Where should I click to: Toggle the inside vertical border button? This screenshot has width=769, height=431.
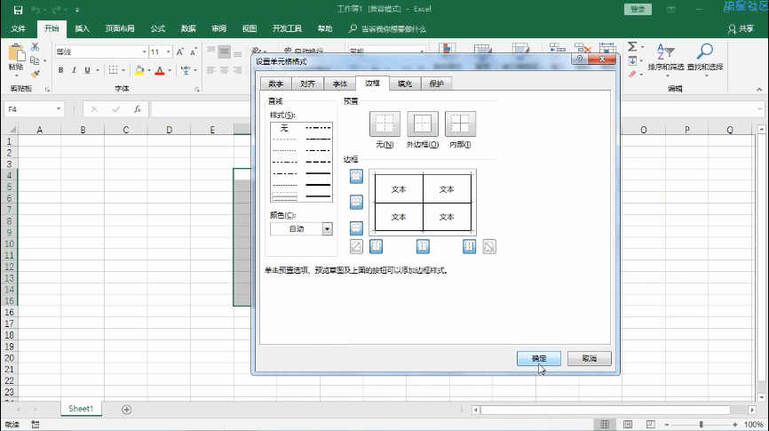point(423,246)
